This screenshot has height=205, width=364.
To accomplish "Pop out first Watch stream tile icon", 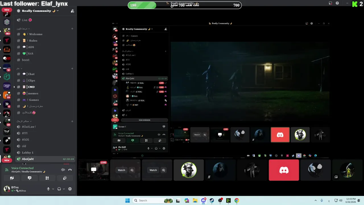I will point(132,170).
